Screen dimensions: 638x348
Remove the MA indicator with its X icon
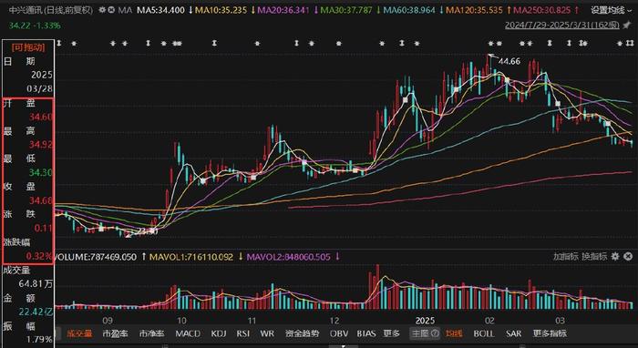(111, 10)
